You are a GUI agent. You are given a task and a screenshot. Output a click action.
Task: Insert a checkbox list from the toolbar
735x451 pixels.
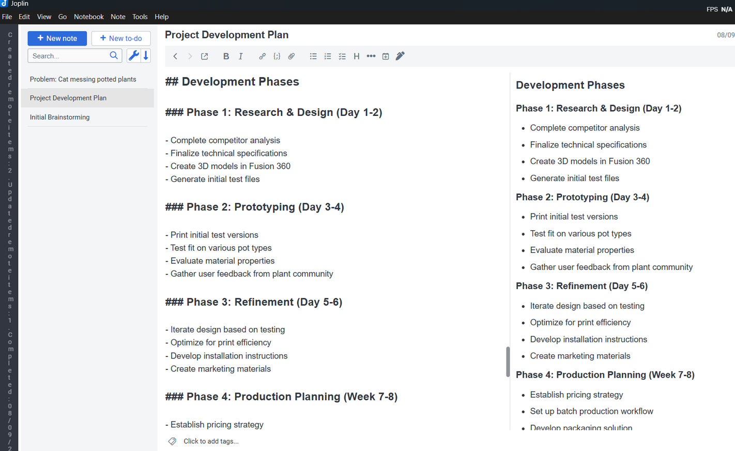point(342,56)
